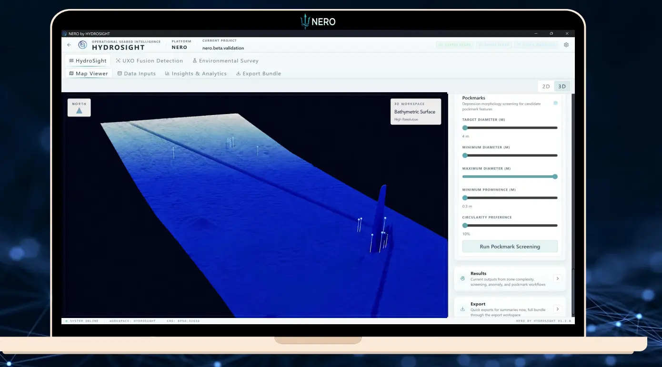Switch to the HydroSight module tab
Screen dimensions: 662x367
(x=88, y=61)
